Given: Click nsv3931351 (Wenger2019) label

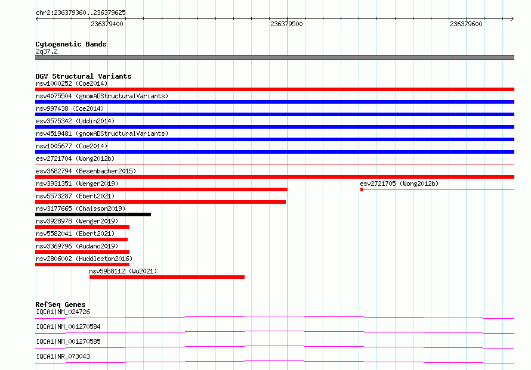Looking at the screenshot, I should (x=77, y=184).
